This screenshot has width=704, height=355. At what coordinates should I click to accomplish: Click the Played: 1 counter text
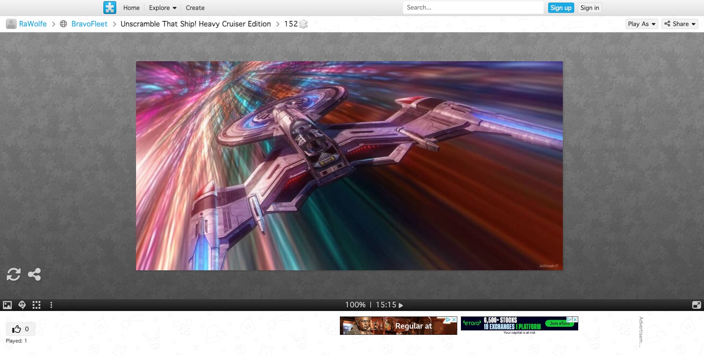[16, 341]
